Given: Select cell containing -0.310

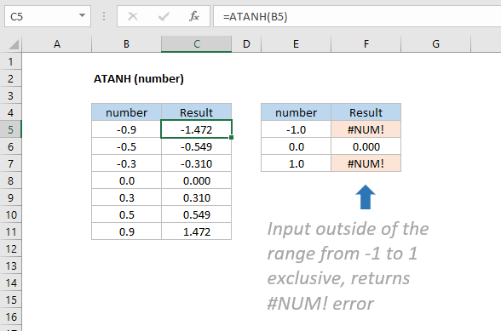Looking at the screenshot, I should [197, 163].
